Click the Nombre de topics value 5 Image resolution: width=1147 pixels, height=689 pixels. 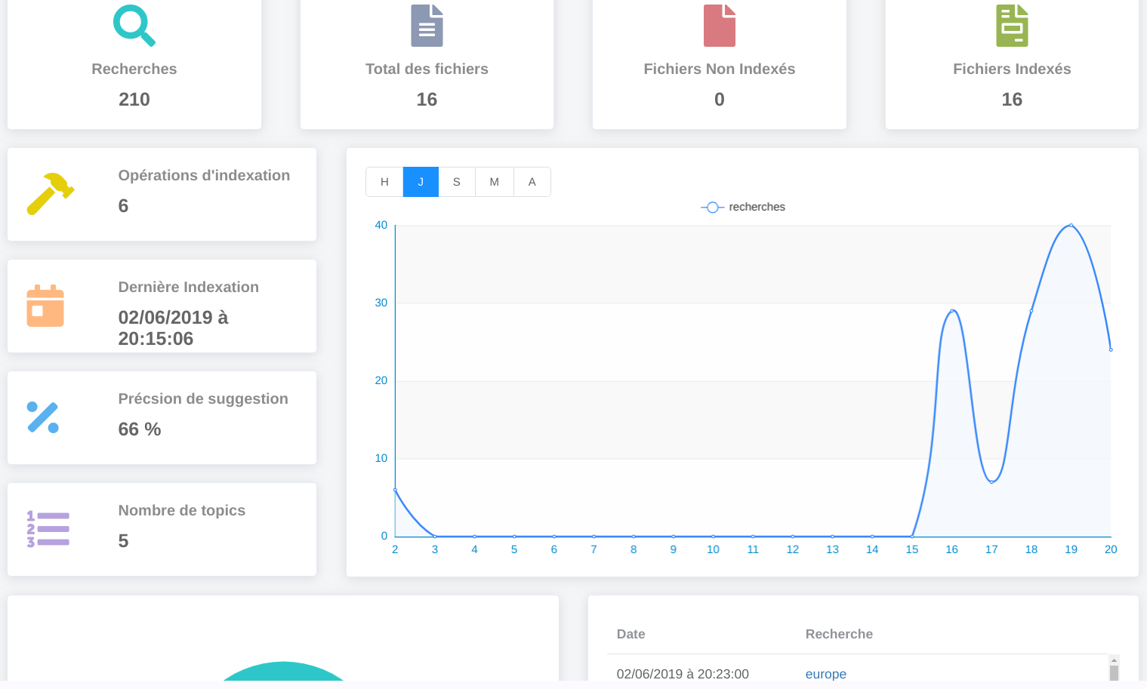tap(123, 541)
